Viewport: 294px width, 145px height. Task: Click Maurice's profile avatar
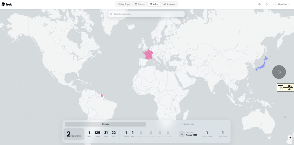coord(275,4)
